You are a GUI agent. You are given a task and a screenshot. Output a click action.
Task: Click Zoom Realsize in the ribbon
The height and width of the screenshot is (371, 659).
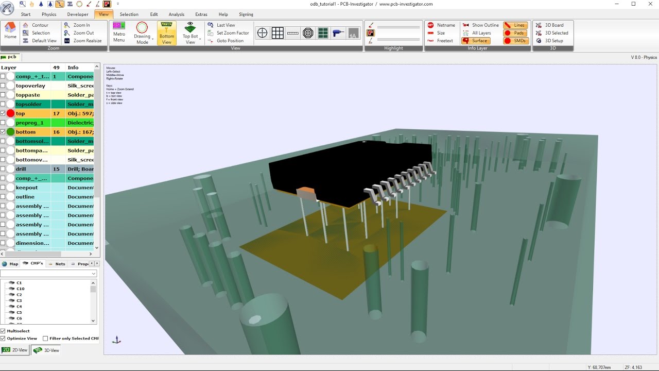click(82, 41)
